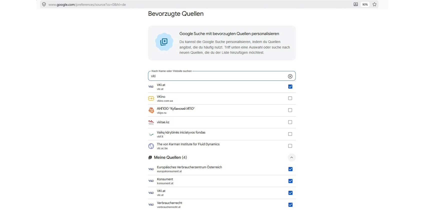425x212 pixels.
Task: Check the АНПОО Кубанский ИПО checkbox
Action: [x=290, y=110]
